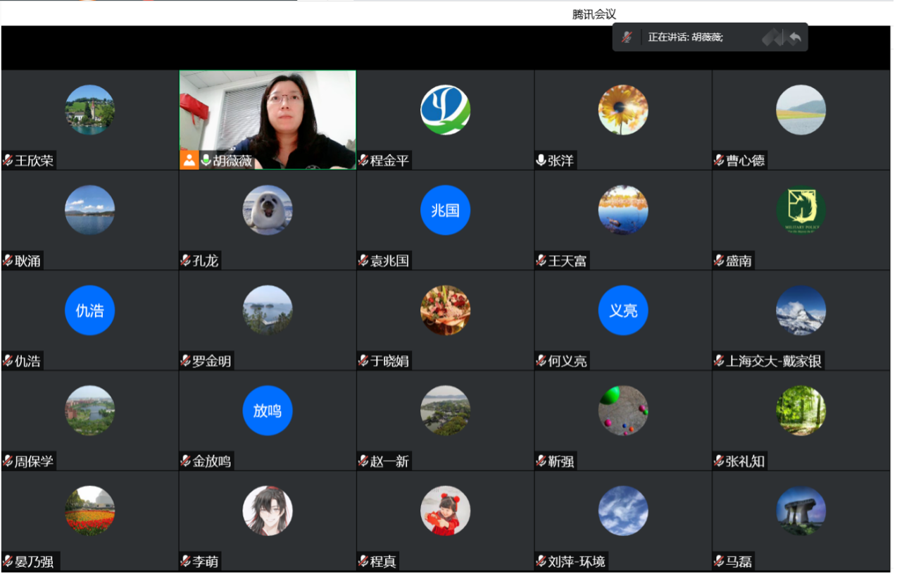Click the muted microphone icon in speaker bar
The image size is (897, 574).
pyautogui.click(x=627, y=37)
